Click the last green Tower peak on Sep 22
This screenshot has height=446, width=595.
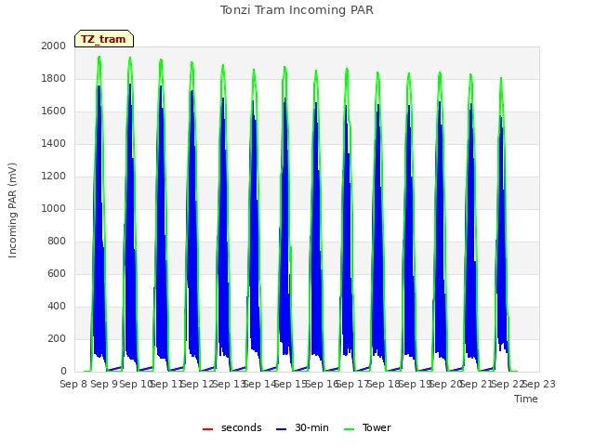point(501,78)
